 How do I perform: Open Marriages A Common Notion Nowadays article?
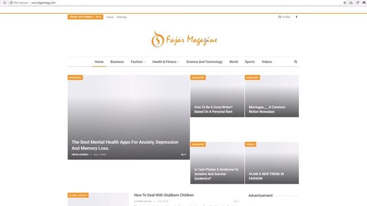(x=267, y=109)
